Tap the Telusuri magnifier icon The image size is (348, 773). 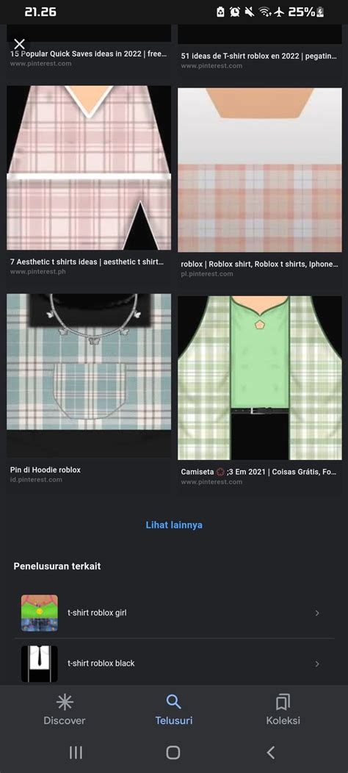click(x=173, y=702)
